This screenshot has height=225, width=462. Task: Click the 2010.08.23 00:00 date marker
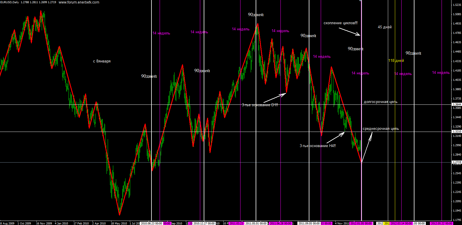pyautogui.click(x=151, y=223)
